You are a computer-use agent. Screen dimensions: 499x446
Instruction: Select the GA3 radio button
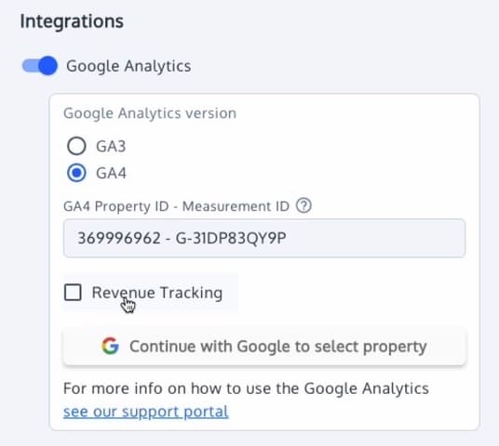tap(76, 146)
